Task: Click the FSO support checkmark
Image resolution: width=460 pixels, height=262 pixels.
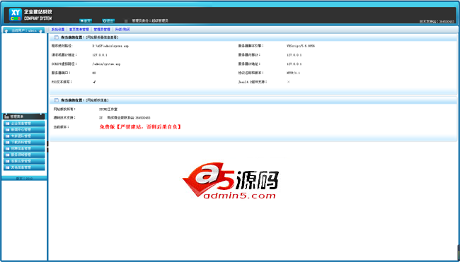Action: [94, 82]
